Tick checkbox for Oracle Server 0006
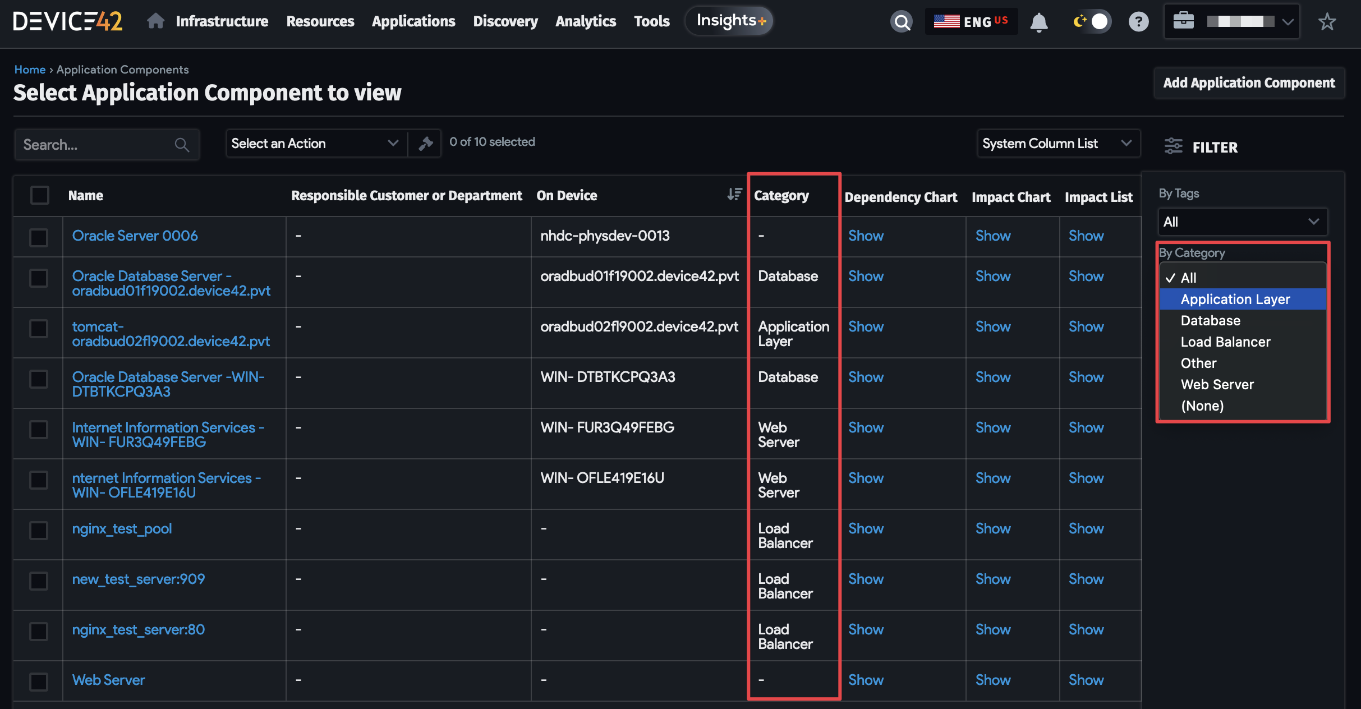Screen dimensions: 1361x709 click(39, 237)
